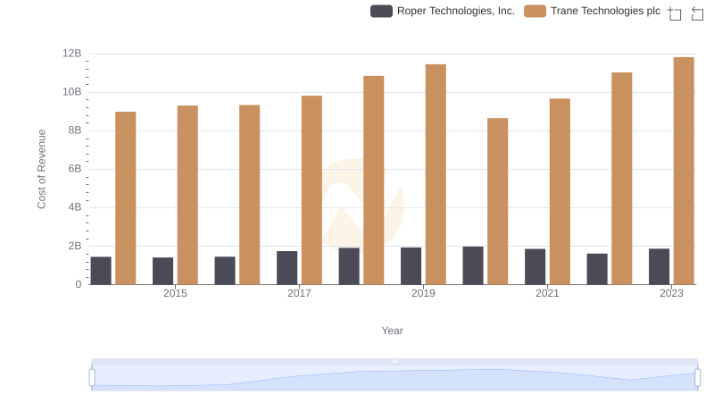
Task: Click the 2014 Trane Technologies bar
Action: click(x=126, y=198)
